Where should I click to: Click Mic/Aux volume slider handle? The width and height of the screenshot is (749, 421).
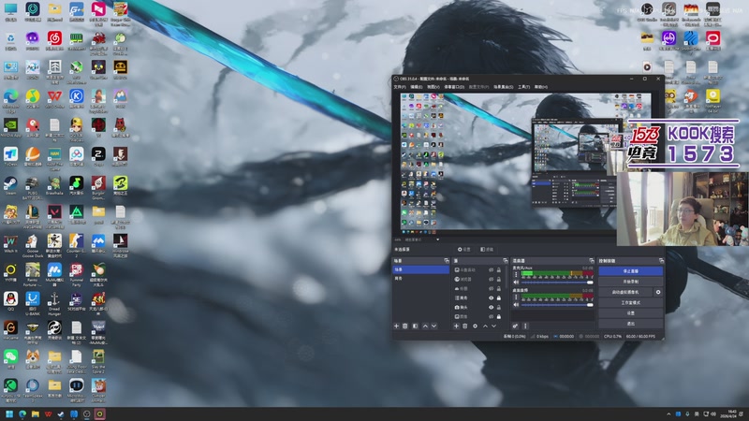(x=590, y=283)
